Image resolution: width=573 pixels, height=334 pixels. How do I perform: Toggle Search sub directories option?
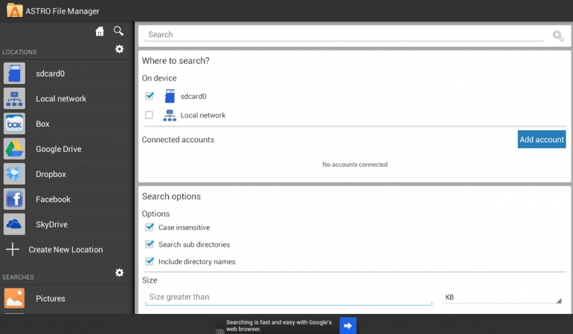150,245
